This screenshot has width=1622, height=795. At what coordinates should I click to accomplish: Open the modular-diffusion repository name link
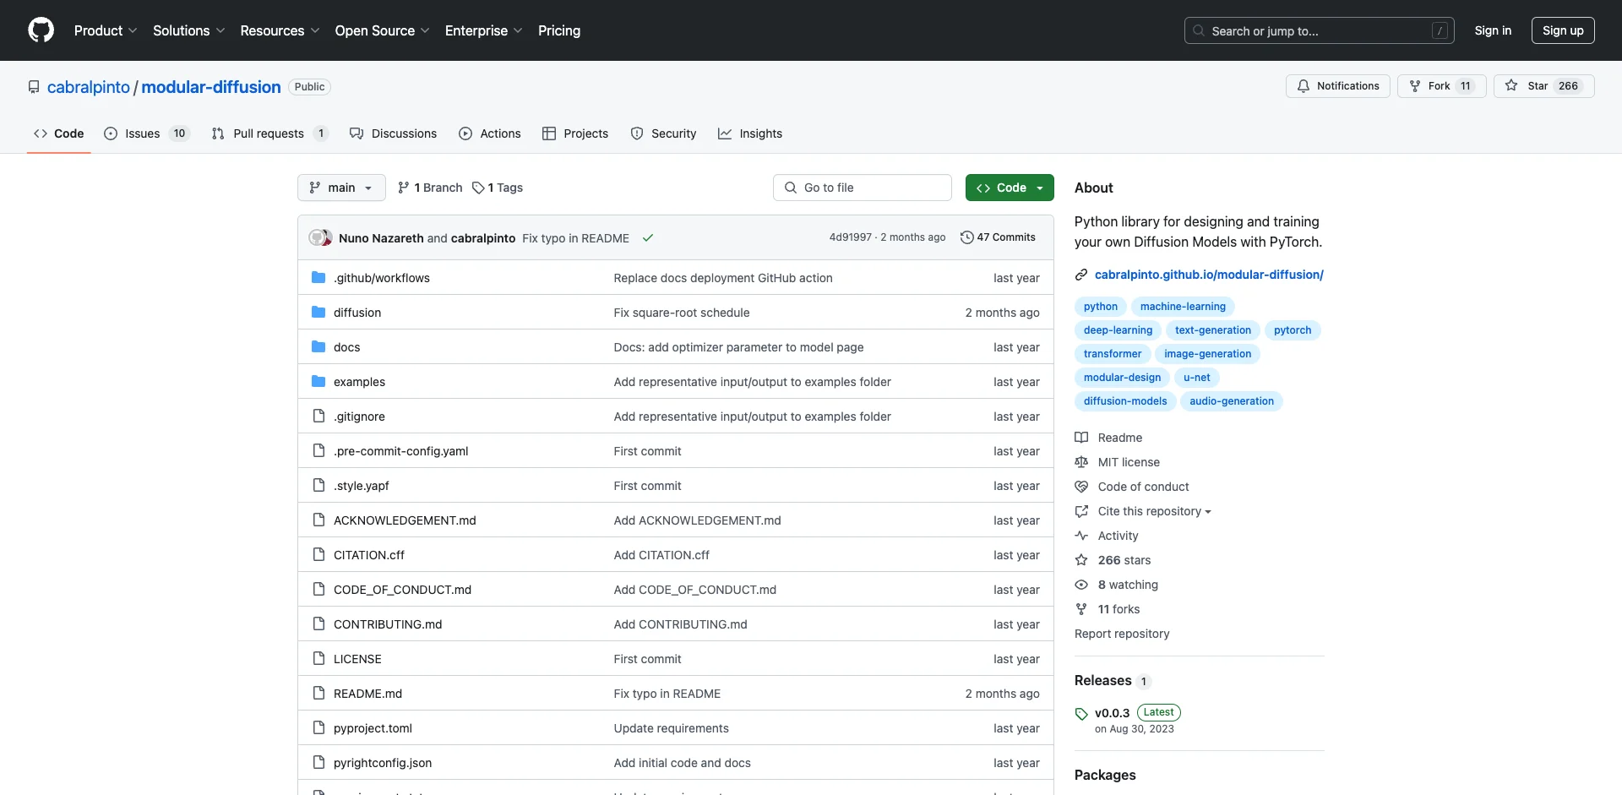click(x=211, y=87)
